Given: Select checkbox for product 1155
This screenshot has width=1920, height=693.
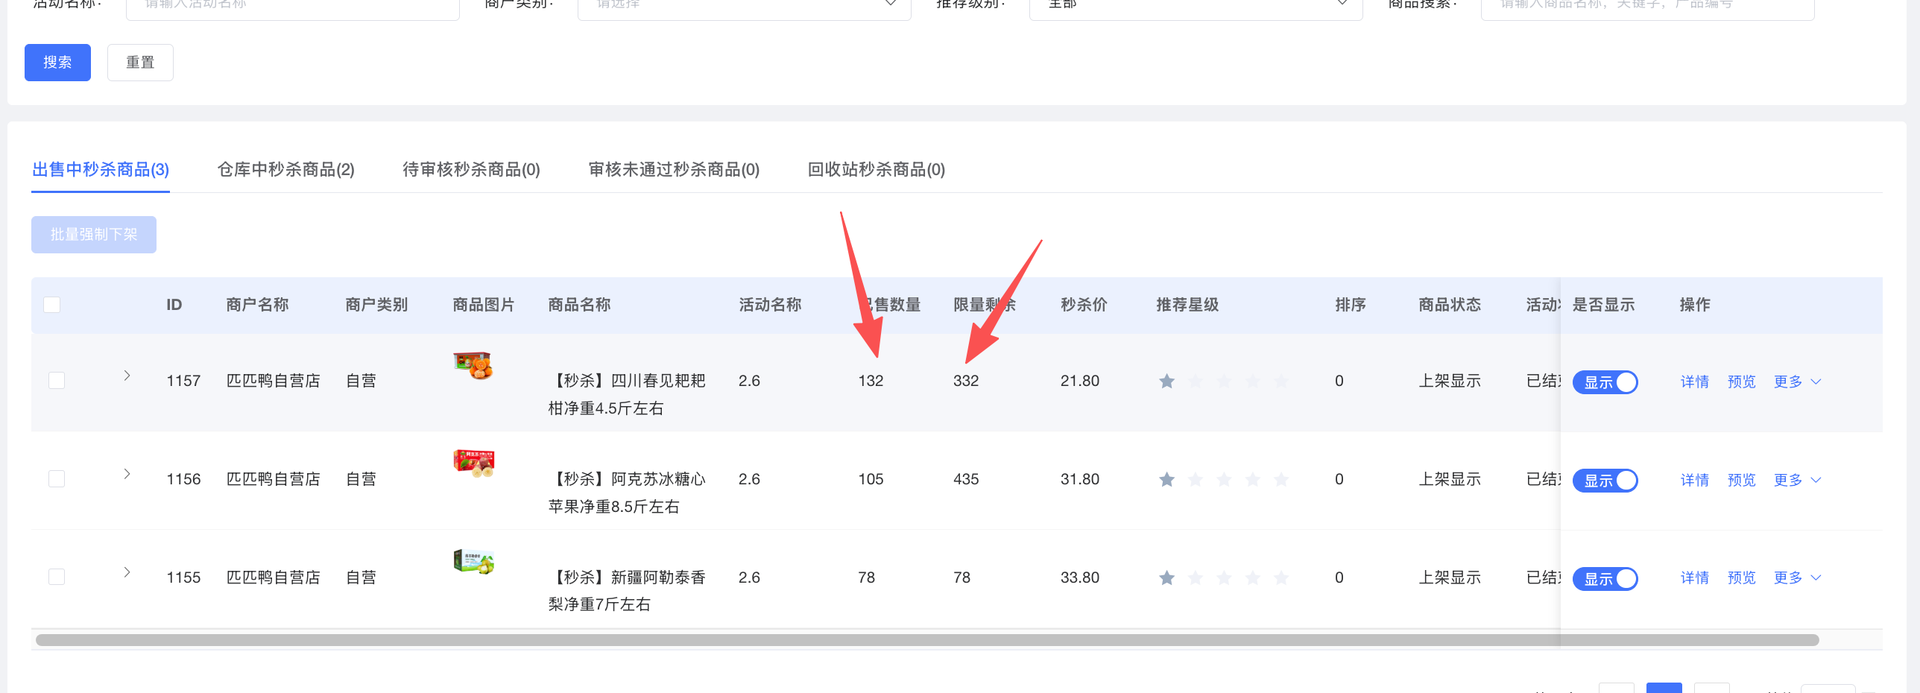Looking at the screenshot, I should point(57,577).
